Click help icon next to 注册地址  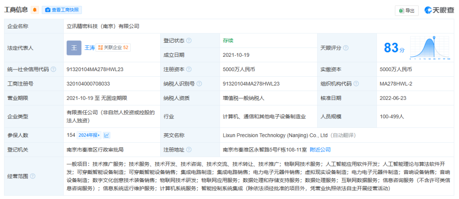coord(189,150)
